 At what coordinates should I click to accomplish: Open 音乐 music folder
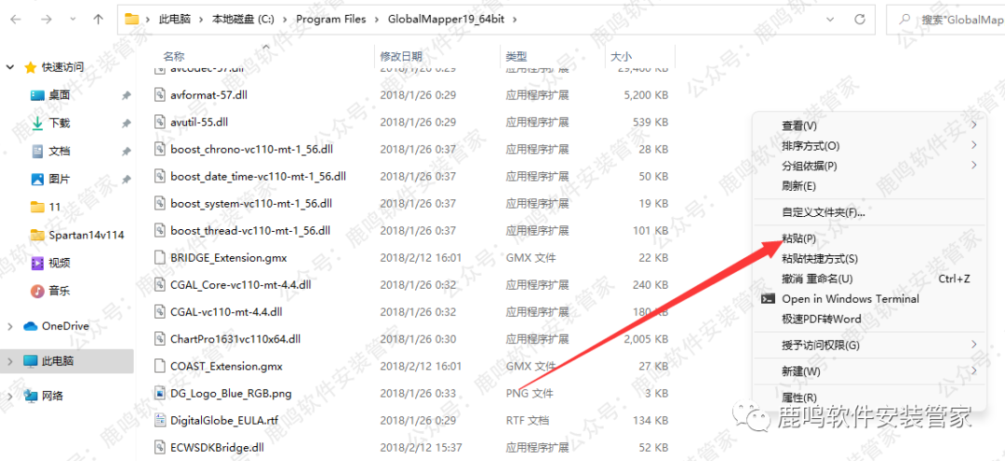click(x=60, y=291)
